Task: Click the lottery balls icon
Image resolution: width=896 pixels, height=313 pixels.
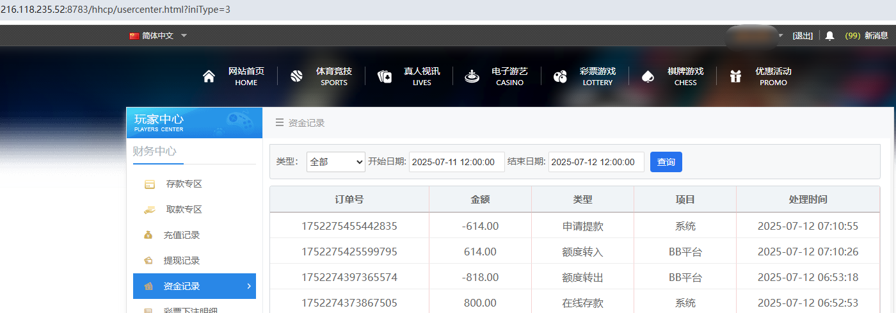Action: click(560, 77)
